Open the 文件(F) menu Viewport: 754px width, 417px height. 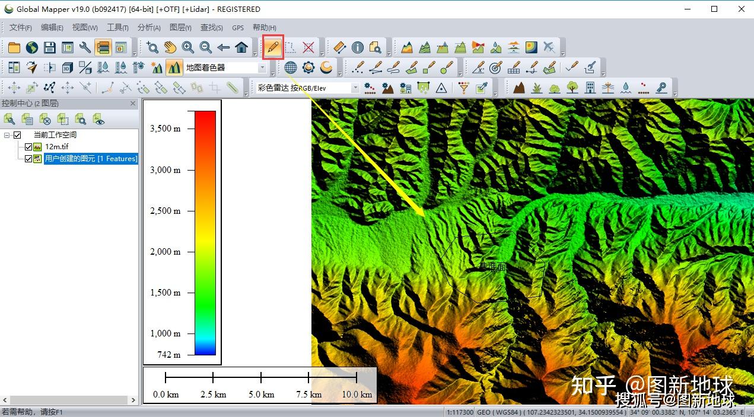21,27
